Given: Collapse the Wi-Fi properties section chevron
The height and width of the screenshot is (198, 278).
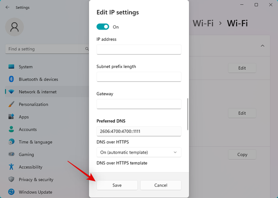Looking at the screenshot, I should [263, 46].
